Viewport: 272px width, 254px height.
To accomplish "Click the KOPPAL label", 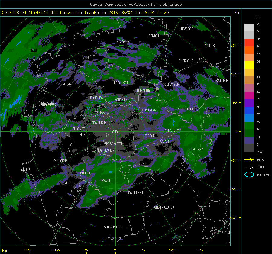I will 149,136.
